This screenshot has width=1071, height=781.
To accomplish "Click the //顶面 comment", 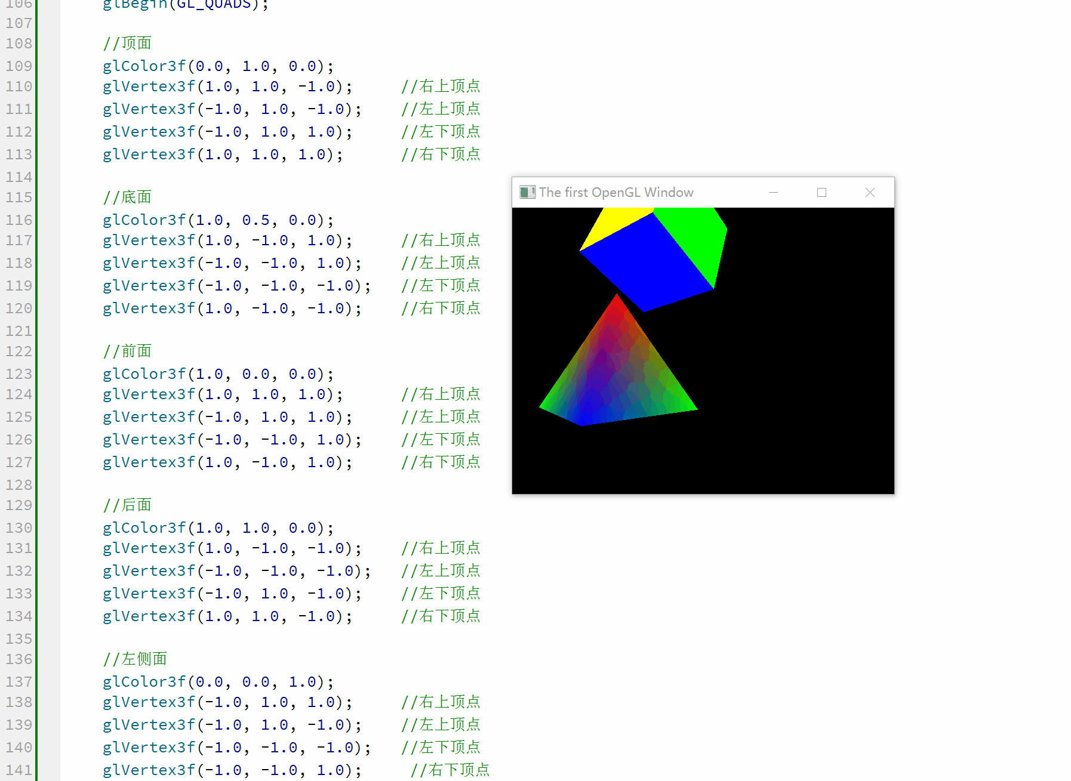I will (x=127, y=43).
